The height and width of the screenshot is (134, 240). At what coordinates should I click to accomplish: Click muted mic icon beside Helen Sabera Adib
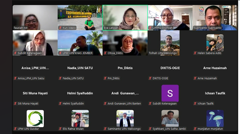pos(195,53)
